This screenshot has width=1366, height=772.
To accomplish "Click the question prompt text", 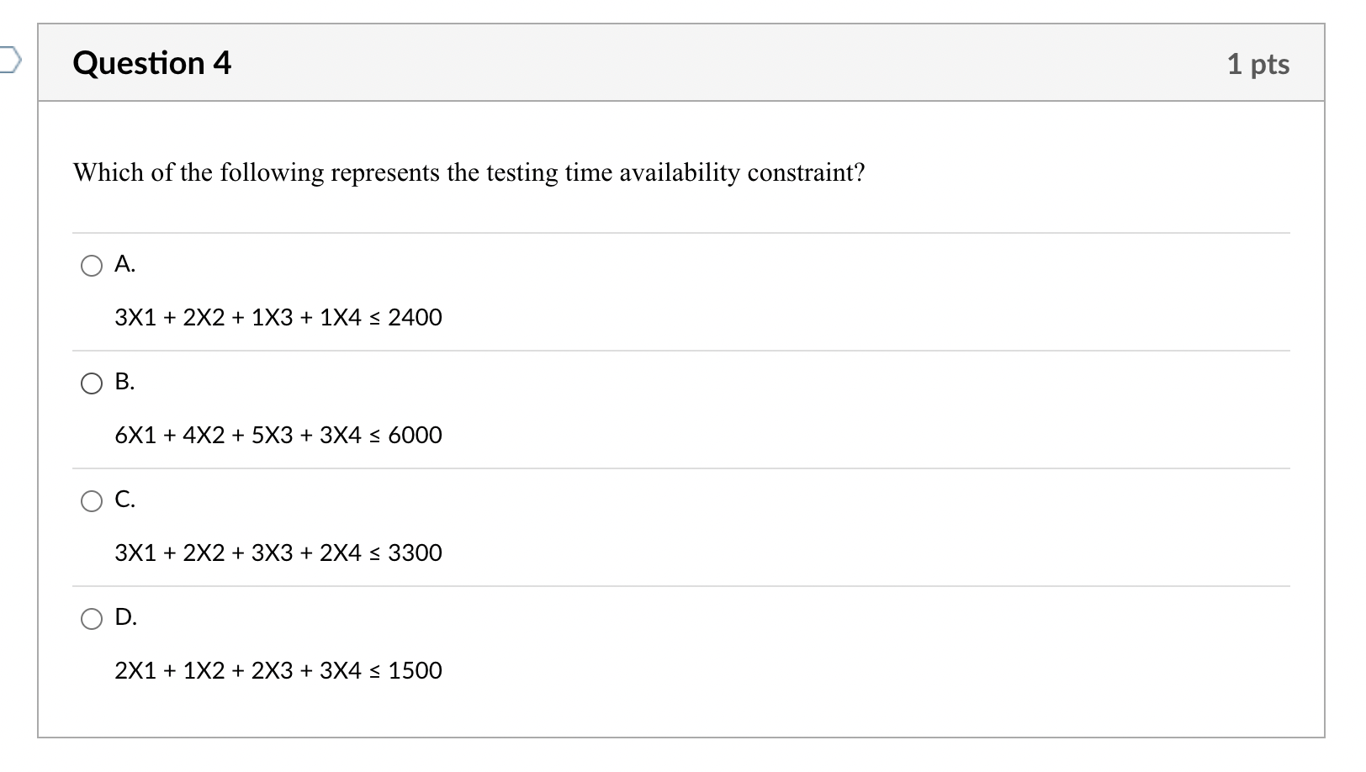I will [469, 172].
